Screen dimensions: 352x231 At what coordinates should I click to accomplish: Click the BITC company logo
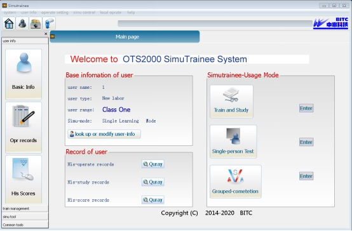(x=330, y=23)
